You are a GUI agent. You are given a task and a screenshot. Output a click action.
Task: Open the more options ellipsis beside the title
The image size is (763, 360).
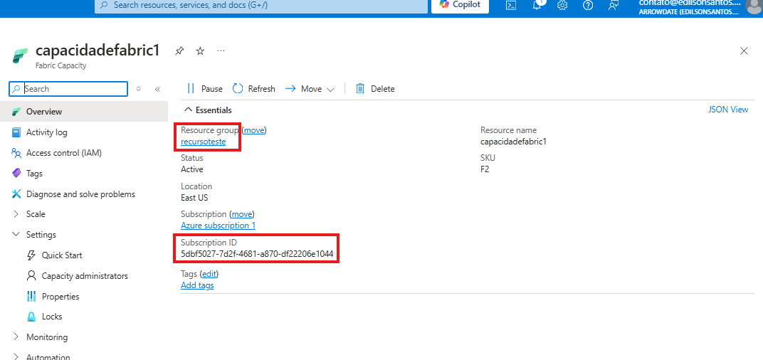click(221, 51)
